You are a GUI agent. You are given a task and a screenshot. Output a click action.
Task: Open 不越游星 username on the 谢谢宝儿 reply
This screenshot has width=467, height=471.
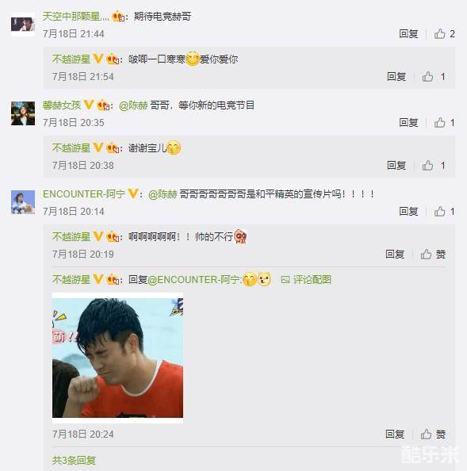click(x=71, y=147)
